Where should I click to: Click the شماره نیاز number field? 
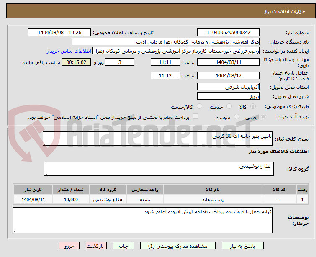point(229,33)
